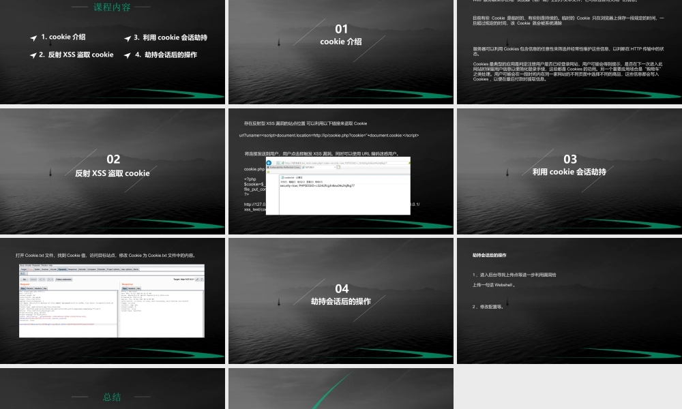Click the new tab icon in the browser
The width and height of the screenshot is (682, 409).
pyautogui.click(x=338, y=166)
